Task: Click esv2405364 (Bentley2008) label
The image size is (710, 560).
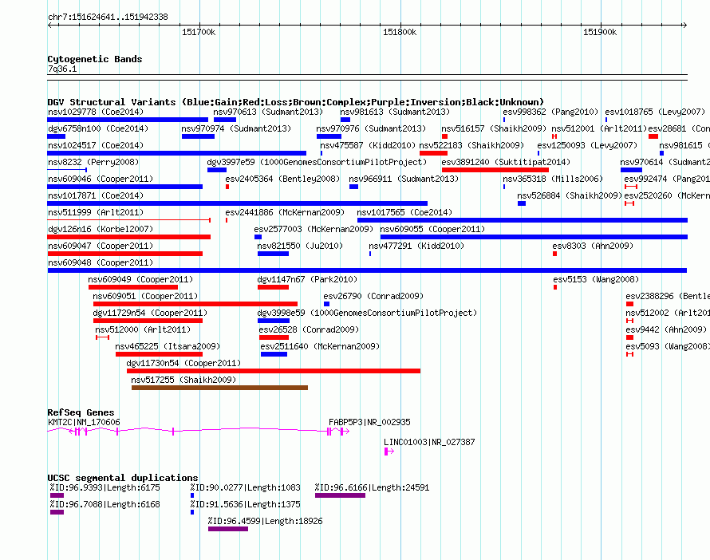Action: click(x=282, y=179)
